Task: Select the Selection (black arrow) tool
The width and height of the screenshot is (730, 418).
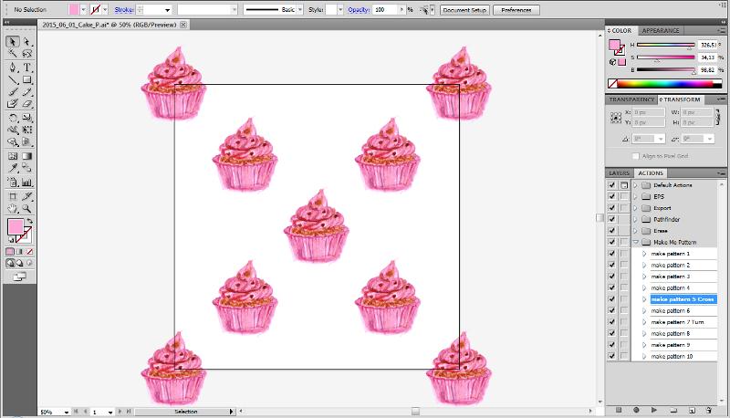Action: click(13, 41)
